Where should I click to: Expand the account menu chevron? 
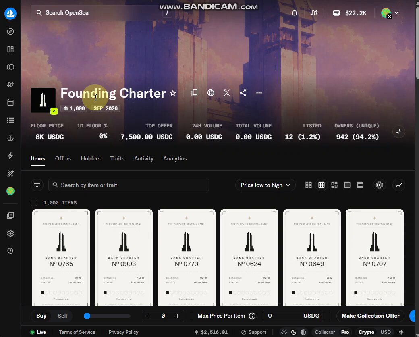pyautogui.click(x=396, y=13)
